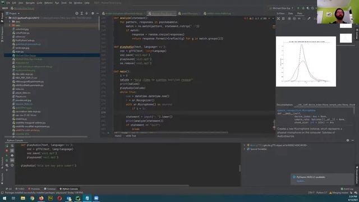359x202 pixels.
Task: Expand the Special Variables node
Action: [245, 149]
